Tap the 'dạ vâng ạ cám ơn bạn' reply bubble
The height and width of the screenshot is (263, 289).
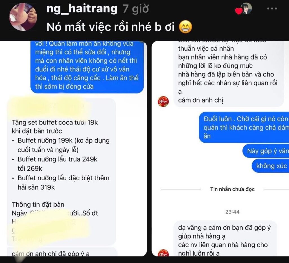tap(225, 238)
